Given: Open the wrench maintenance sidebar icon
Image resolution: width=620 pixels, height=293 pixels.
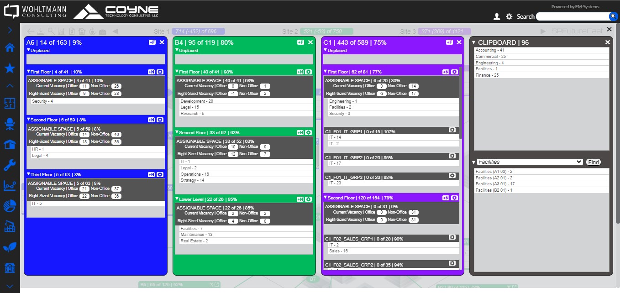Looking at the screenshot, I should coord(10,165).
